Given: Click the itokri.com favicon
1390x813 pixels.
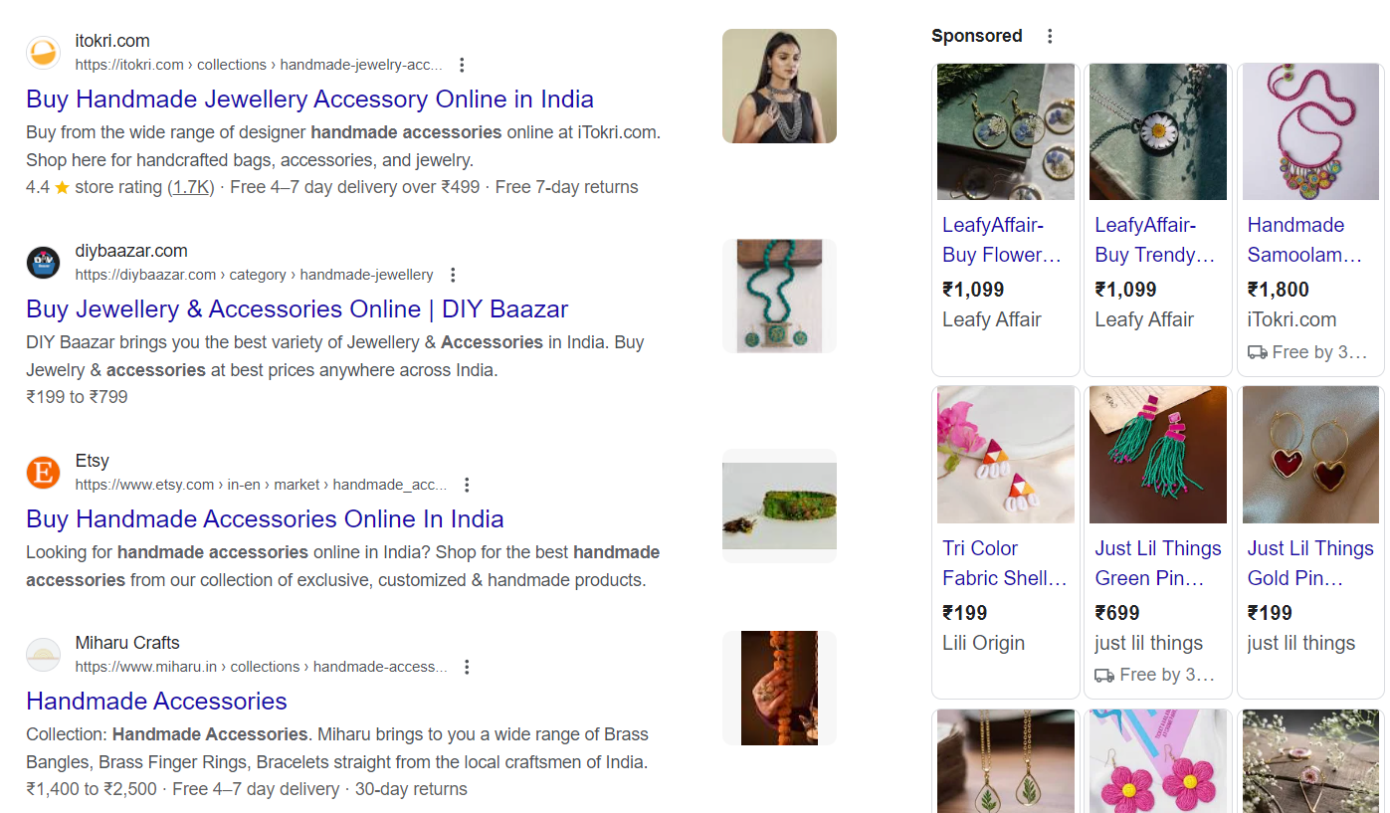Looking at the screenshot, I should (43, 52).
